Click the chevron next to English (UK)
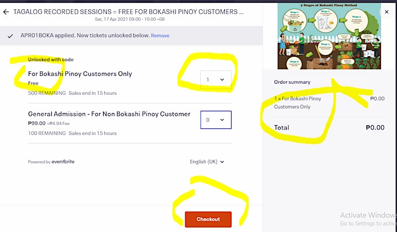Viewport: 397px width, 232px height. (x=222, y=162)
